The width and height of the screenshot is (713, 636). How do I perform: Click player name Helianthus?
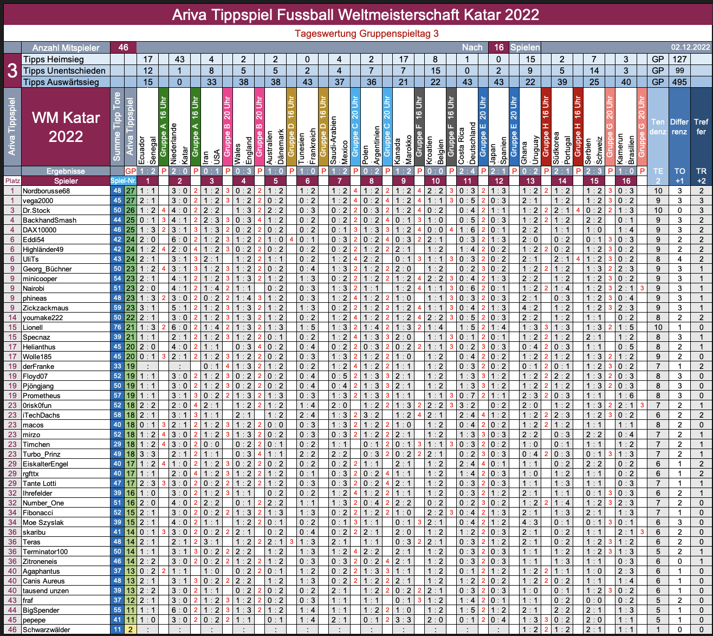click(x=39, y=347)
